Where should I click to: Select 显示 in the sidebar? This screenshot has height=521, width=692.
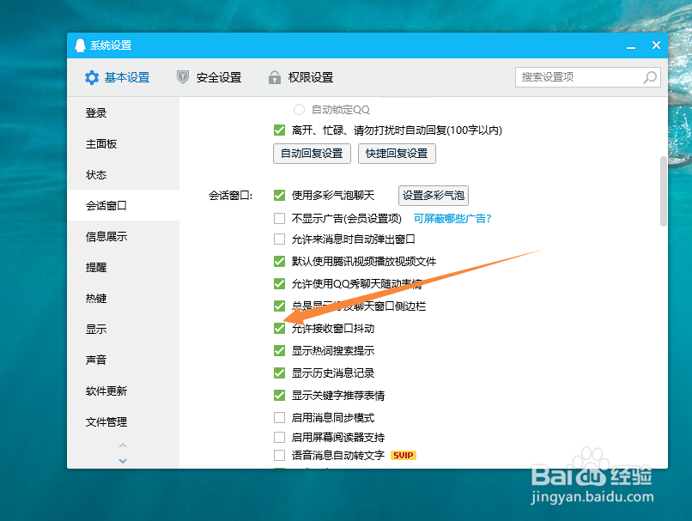tap(123, 329)
